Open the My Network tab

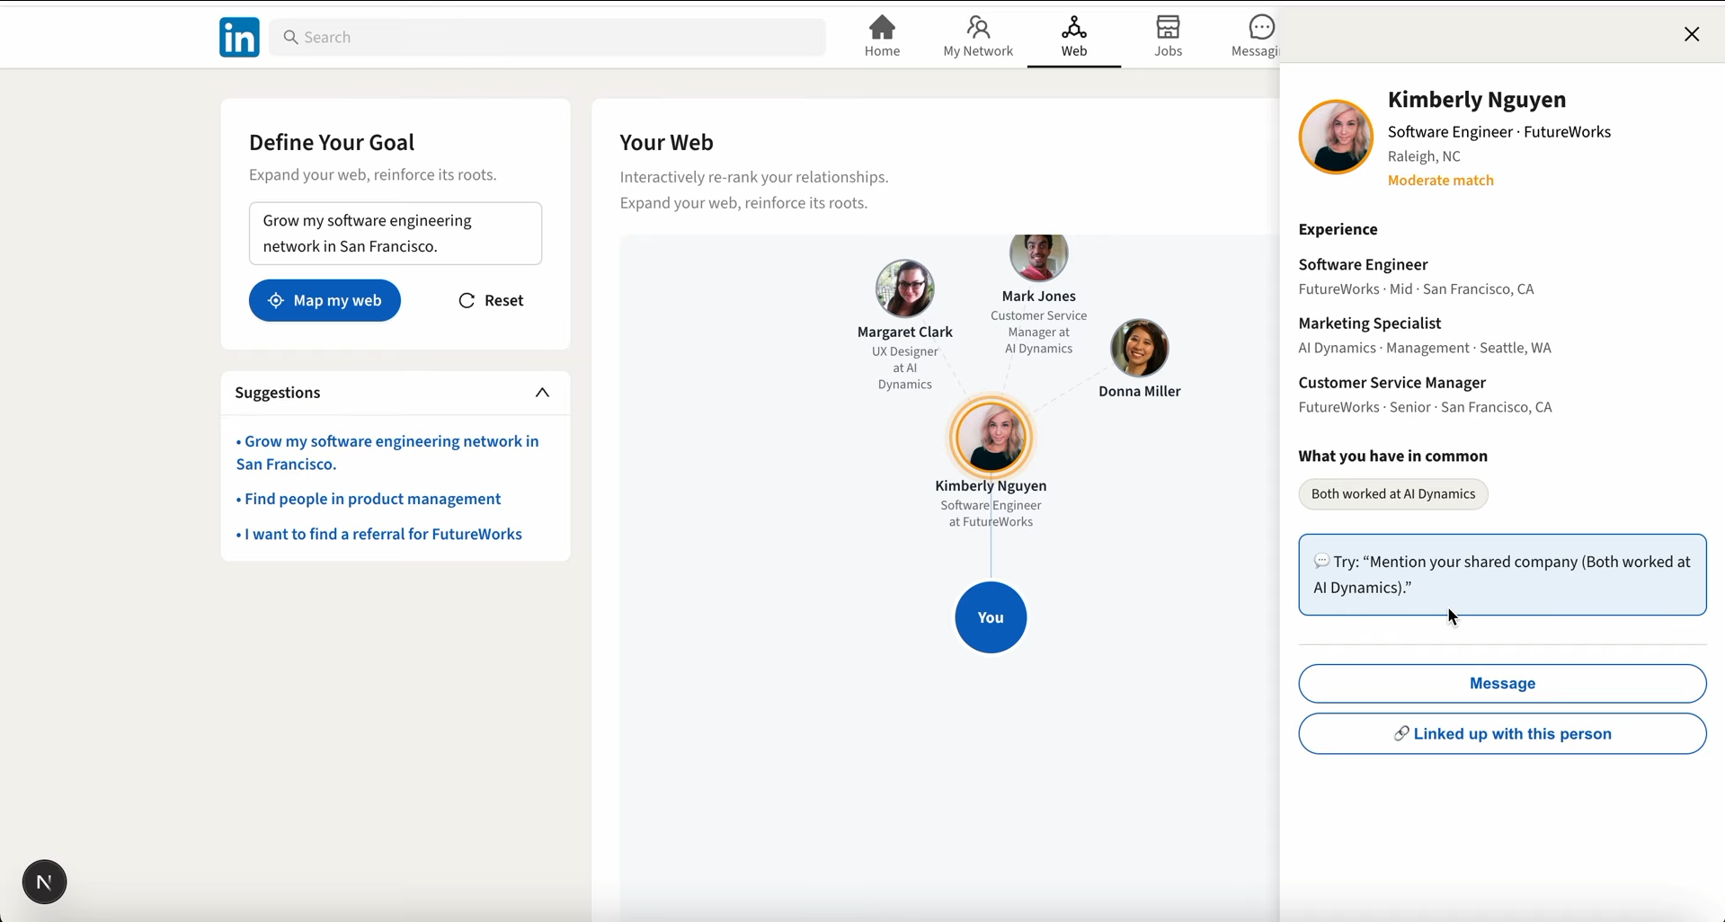click(978, 37)
